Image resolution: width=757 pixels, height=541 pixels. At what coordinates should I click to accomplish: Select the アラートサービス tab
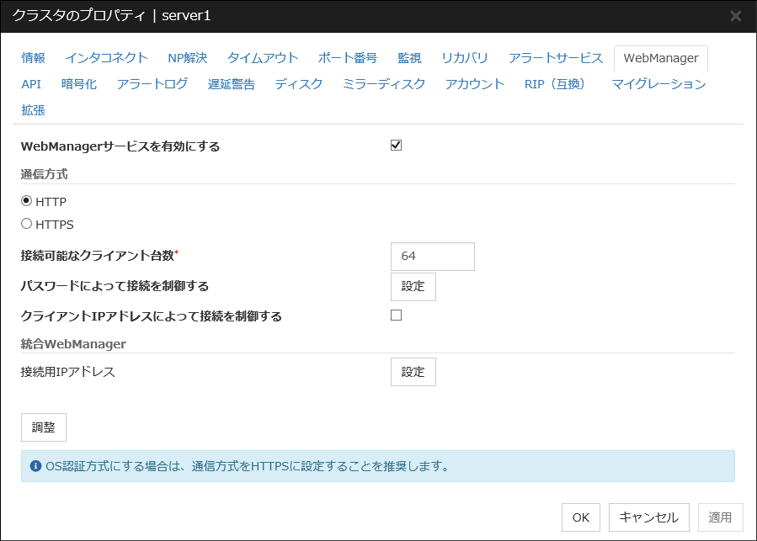556,58
